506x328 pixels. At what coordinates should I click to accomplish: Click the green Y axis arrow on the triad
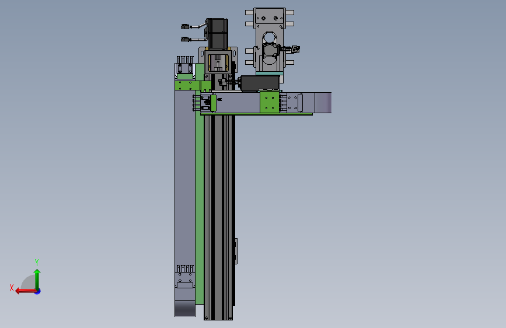37,279
